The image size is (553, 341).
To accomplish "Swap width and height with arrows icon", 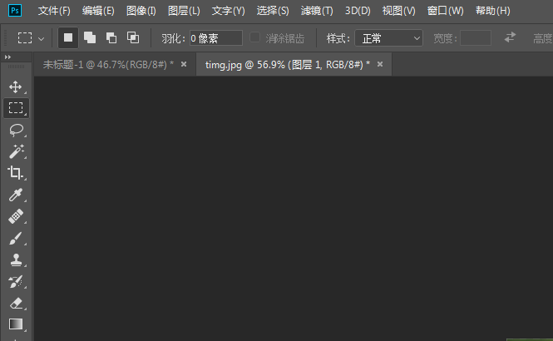I will [x=510, y=37].
